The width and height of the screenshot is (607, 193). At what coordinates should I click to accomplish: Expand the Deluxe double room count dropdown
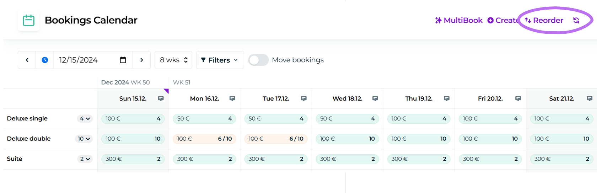point(84,139)
